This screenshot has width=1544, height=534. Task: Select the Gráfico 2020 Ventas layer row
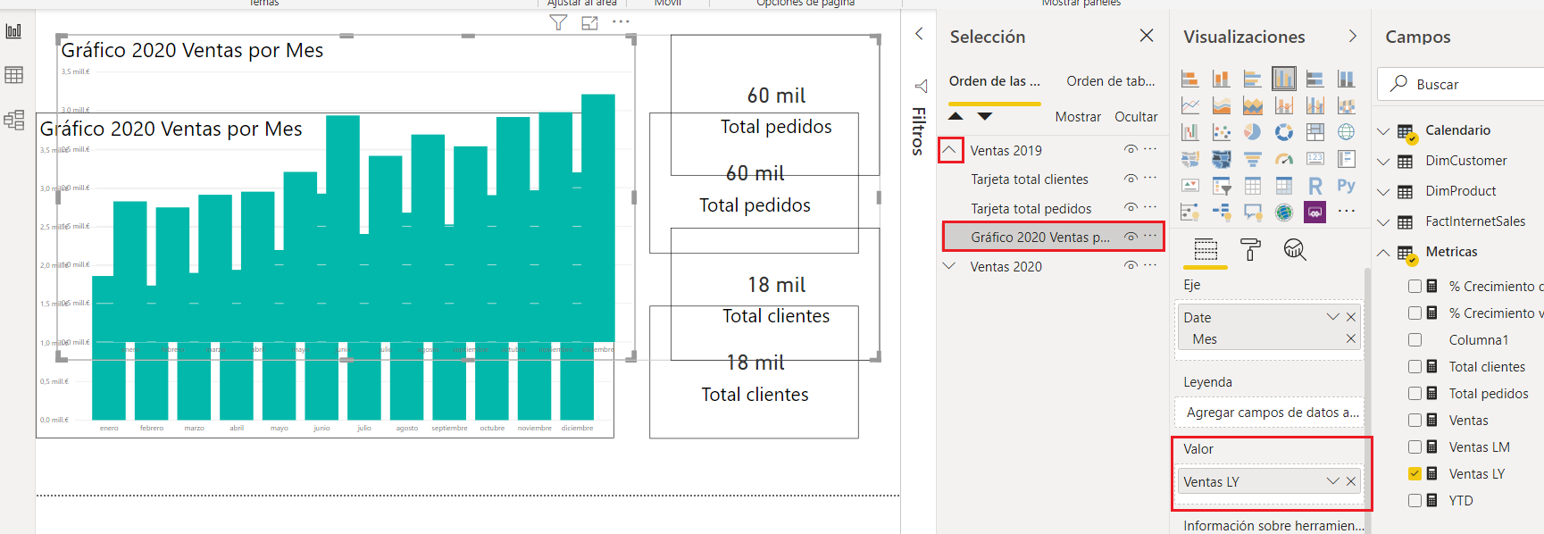(x=1053, y=237)
